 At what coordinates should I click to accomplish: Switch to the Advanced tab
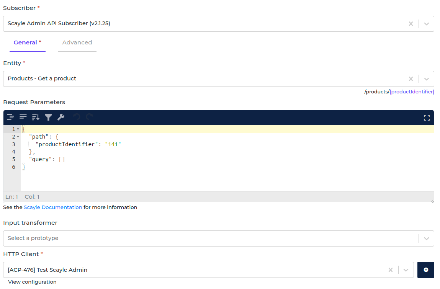[x=77, y=42]
